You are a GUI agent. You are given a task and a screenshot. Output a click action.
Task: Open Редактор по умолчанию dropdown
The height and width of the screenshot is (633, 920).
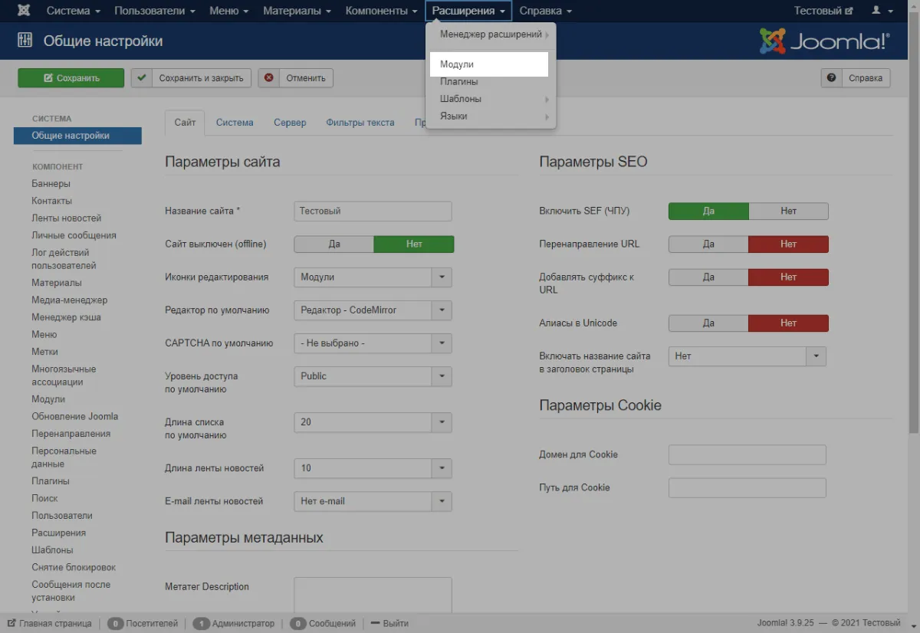[373, 310]
